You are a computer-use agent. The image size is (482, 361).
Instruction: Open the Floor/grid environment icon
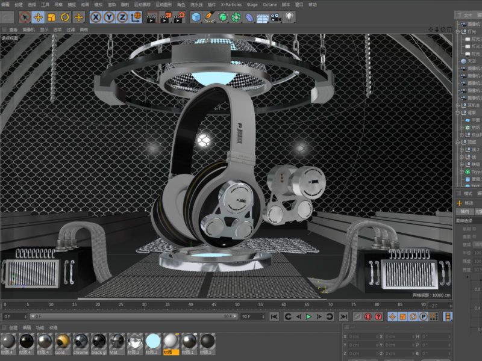tap(263, 17)
